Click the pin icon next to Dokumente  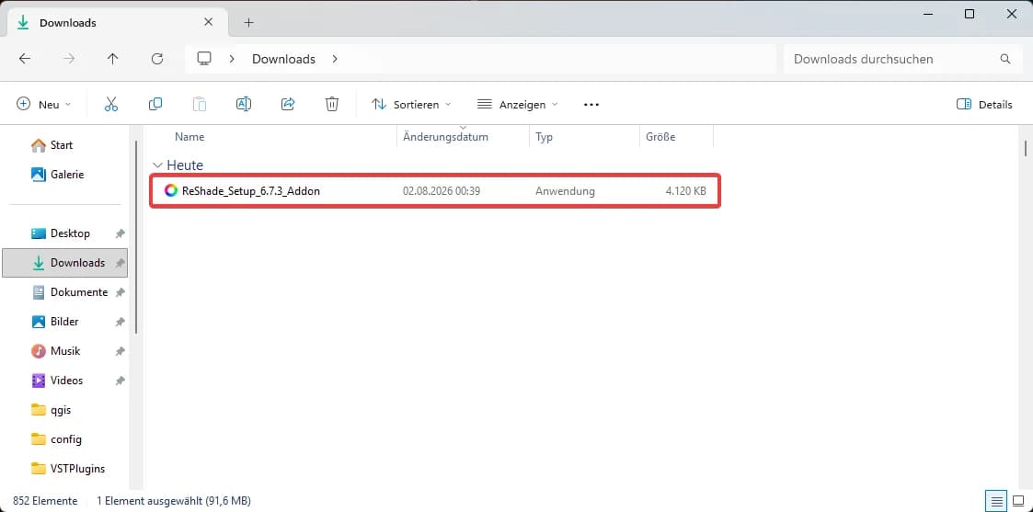[120, 292]
